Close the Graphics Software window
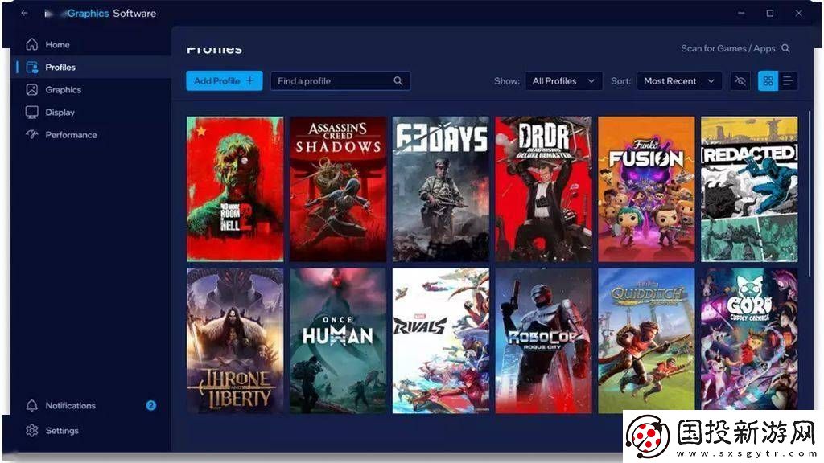 [799, 13]
